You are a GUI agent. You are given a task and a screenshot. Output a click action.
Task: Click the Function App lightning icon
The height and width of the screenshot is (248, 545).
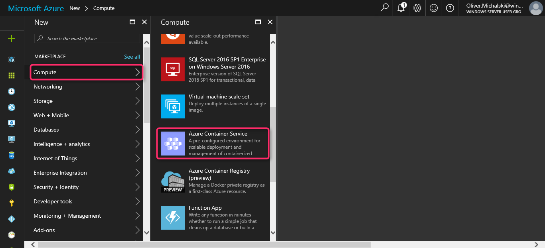[x=173, y=218]
